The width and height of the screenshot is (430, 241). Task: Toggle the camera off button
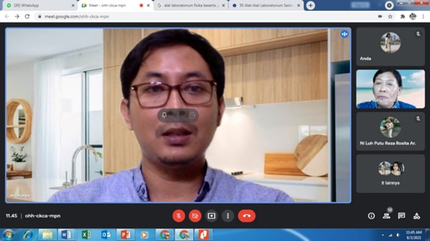tap(195, 216)
